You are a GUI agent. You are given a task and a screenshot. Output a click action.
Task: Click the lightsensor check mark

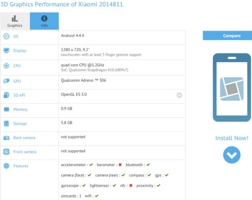tap(114, 185)
